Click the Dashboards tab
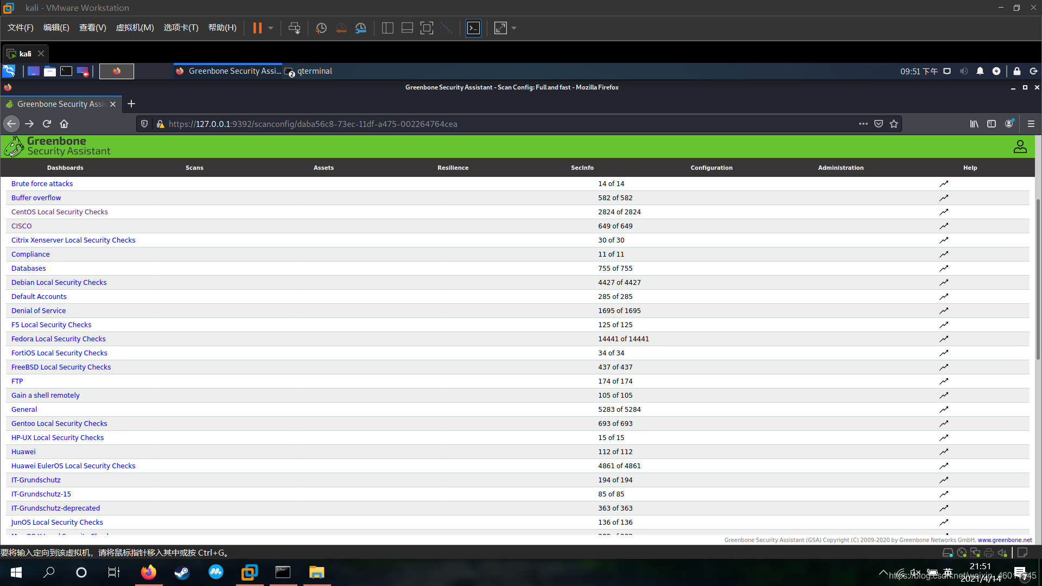This screenshot has height=586, width=1042. click(65, 168)
